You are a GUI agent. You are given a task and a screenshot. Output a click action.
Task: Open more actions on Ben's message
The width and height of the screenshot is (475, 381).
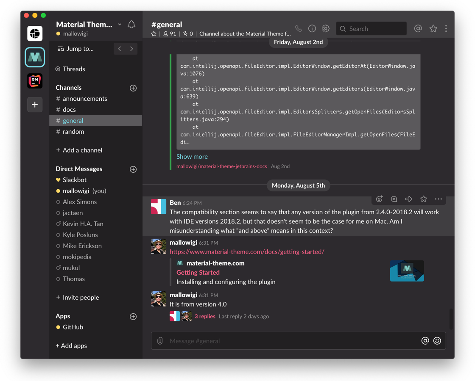(439, 199)
